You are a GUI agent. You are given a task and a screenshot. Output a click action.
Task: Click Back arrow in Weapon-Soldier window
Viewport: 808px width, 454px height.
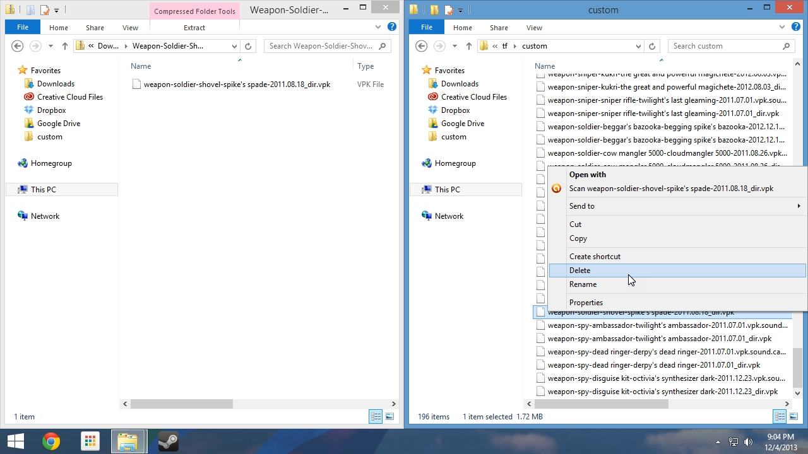(x=18, y=46)
